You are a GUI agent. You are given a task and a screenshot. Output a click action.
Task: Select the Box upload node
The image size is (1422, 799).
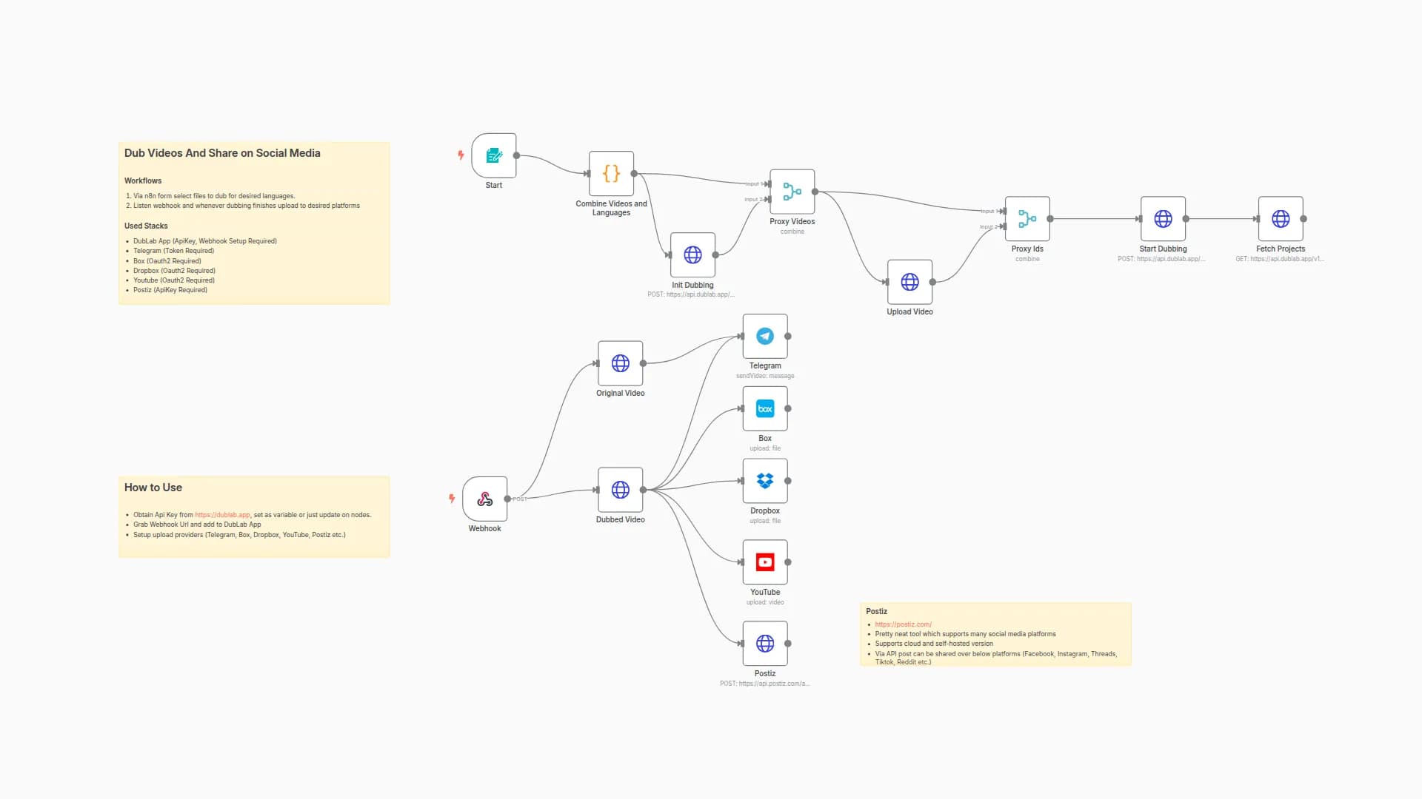point(765,408)
